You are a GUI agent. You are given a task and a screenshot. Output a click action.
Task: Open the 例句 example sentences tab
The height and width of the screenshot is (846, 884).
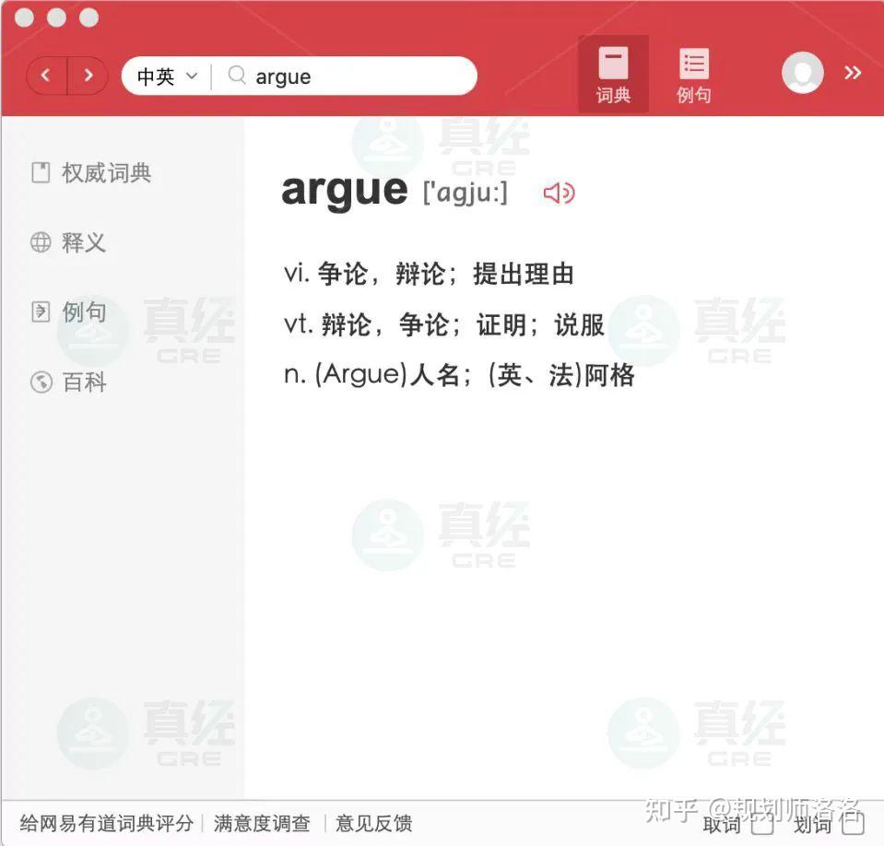[692, 74]
